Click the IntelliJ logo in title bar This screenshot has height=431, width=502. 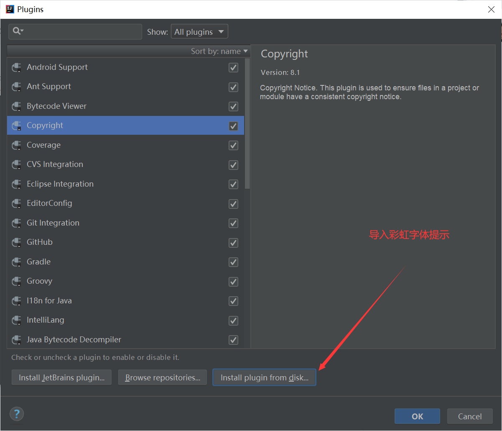coord(10,9)
